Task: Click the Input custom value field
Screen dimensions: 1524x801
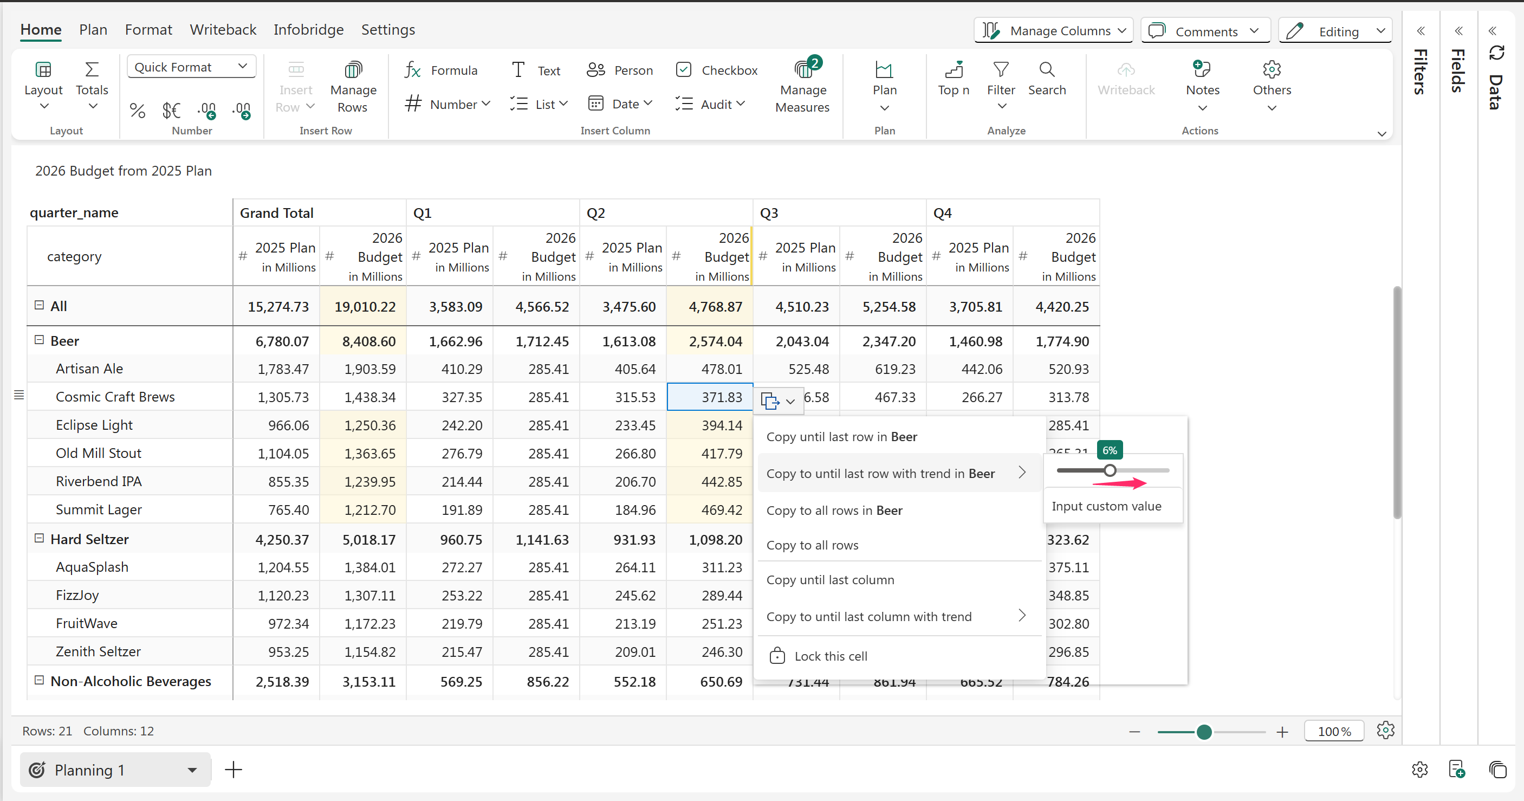Action: (x=1106, y=506)
